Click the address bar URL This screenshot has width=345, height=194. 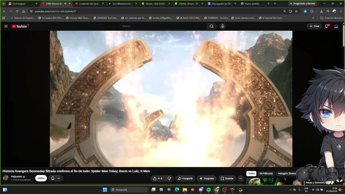55,11
